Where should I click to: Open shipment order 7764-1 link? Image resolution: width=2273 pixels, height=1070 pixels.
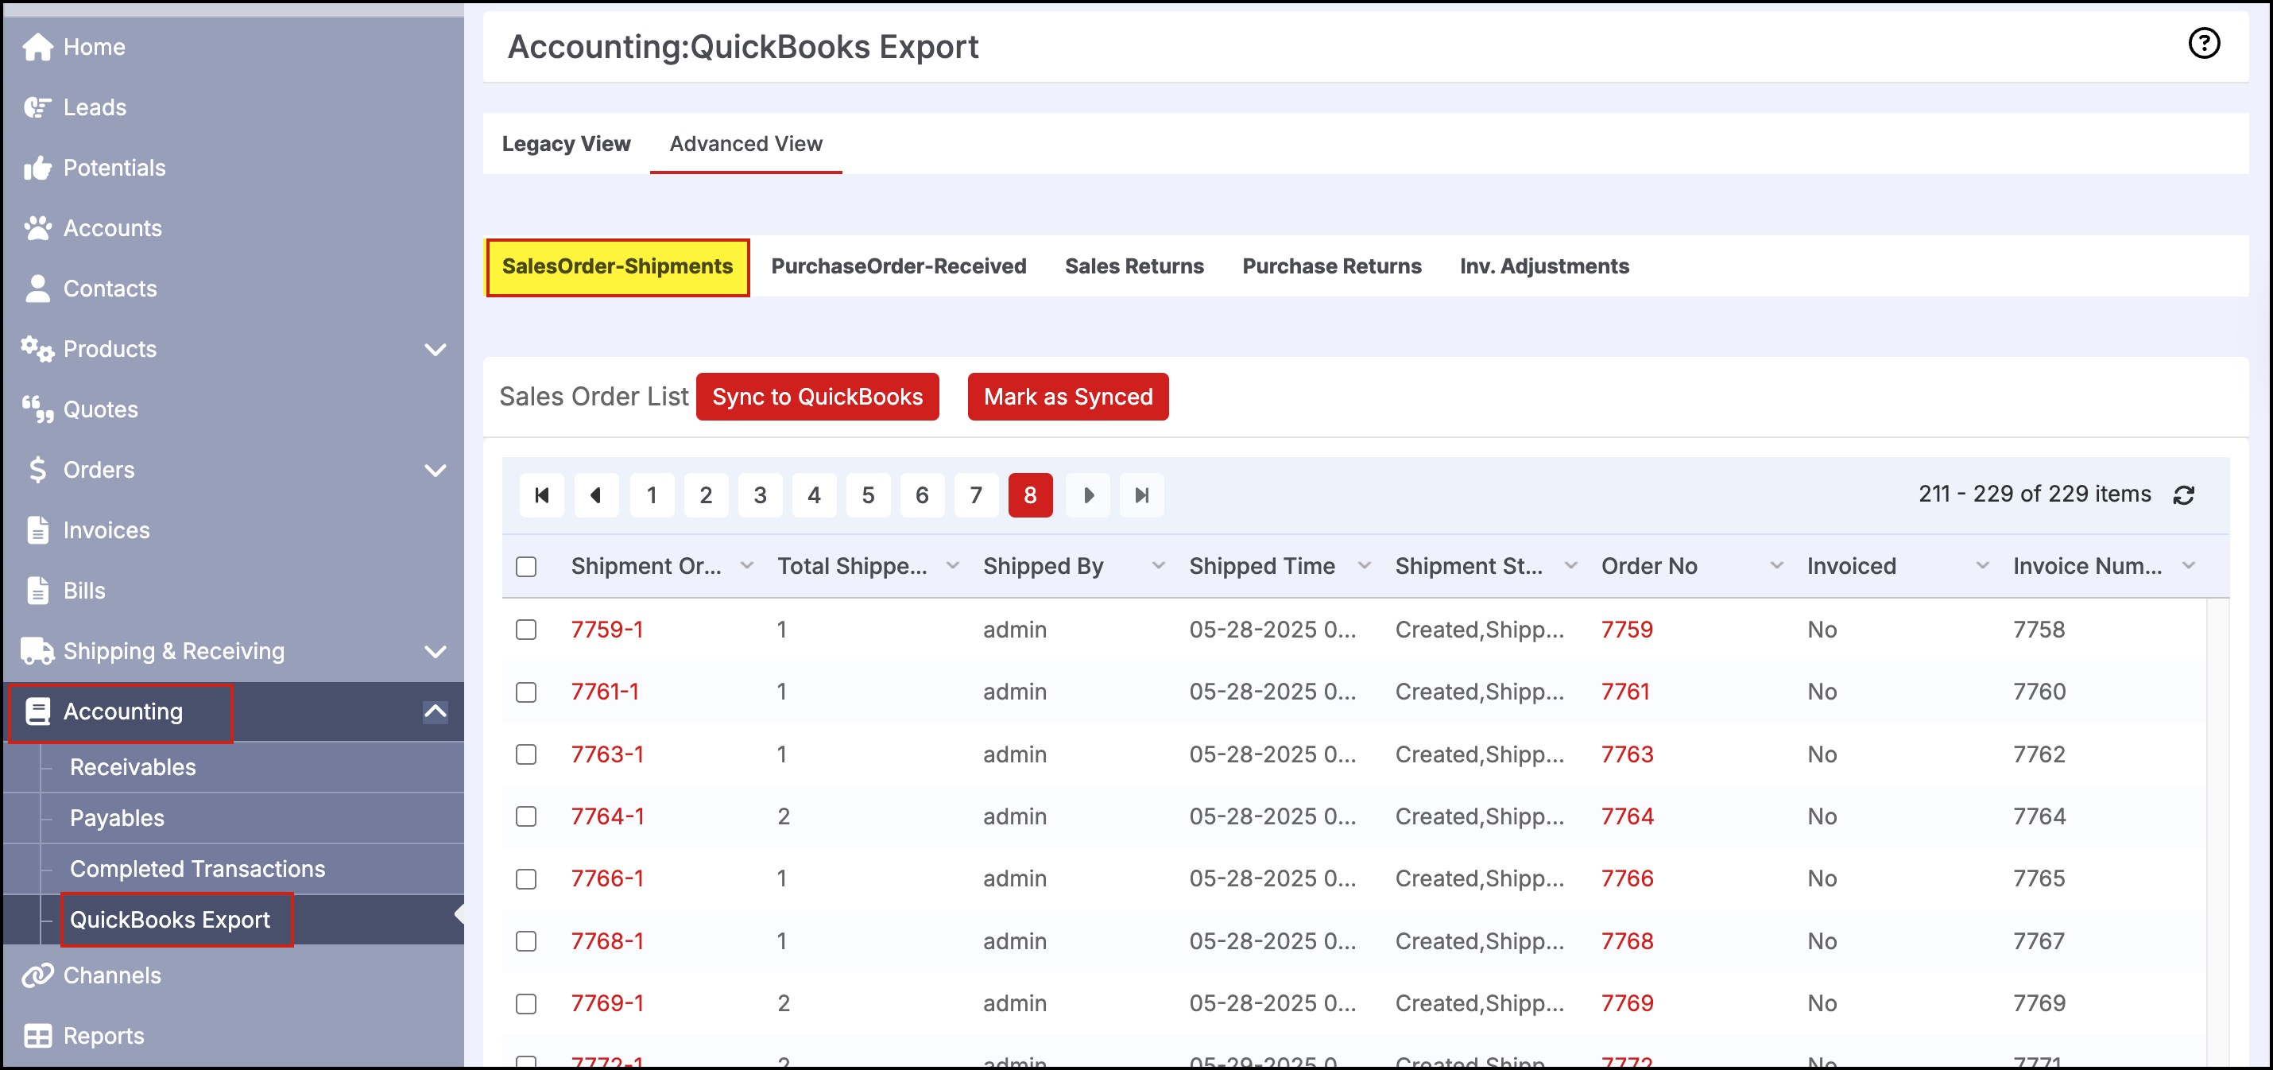pyautogui.click(x=607, y=816)
